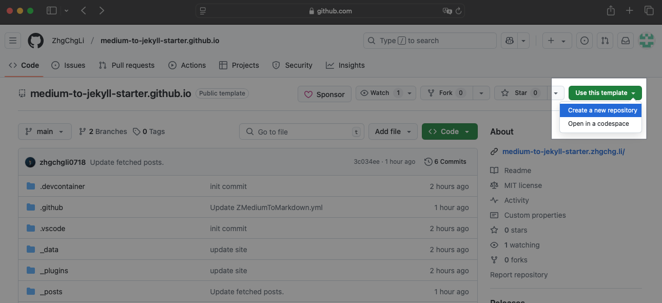Select Create a new repository
This screenshot has height=303, width=662.
click(602, 110)
